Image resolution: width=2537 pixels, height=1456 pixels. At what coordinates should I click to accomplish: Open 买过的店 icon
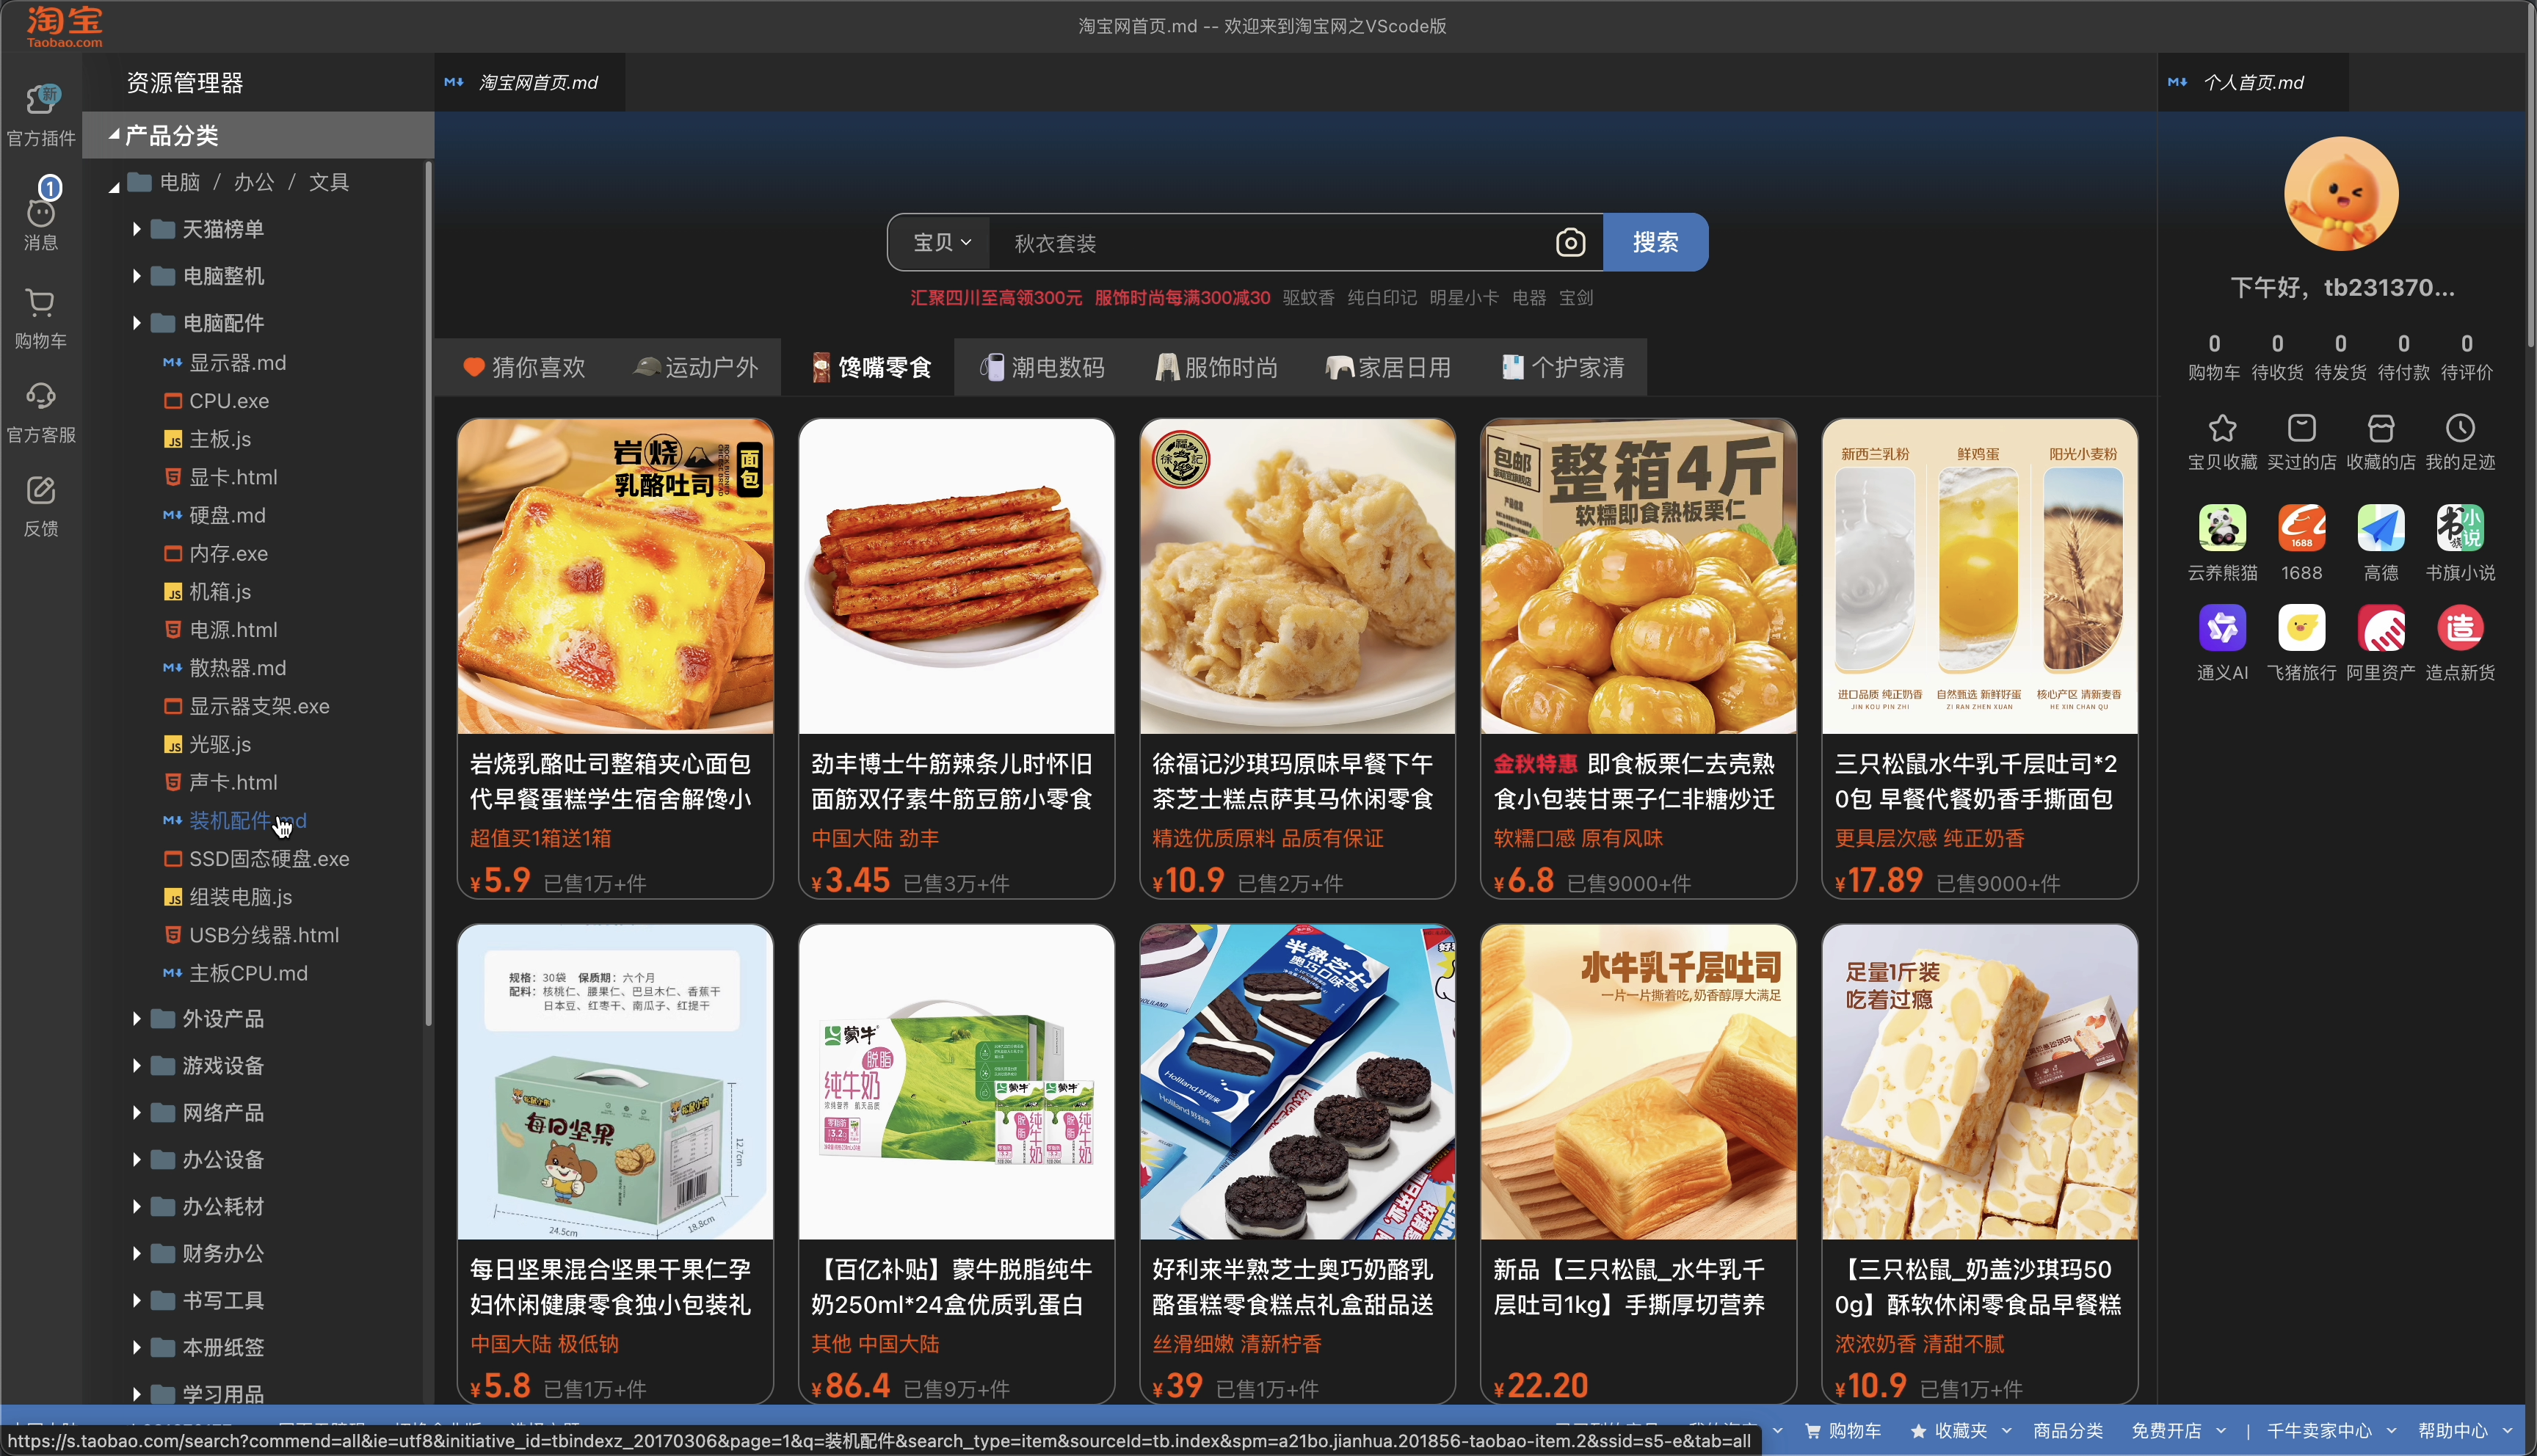[2301, 428]
